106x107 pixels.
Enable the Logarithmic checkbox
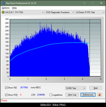point(51,95)
